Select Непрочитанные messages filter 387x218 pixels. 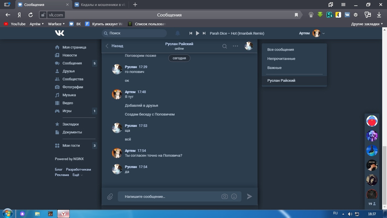coord(281,59)
